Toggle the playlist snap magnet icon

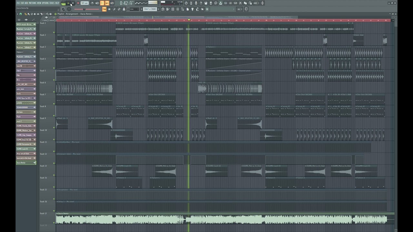click(21, 14)
